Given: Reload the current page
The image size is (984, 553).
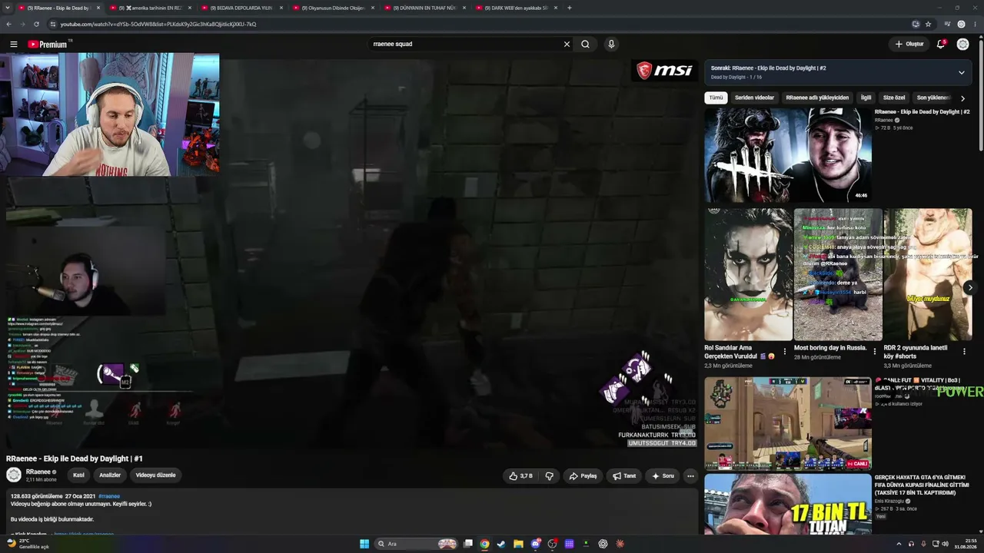Looking at the screenshot, I should [x=36, y=24].
